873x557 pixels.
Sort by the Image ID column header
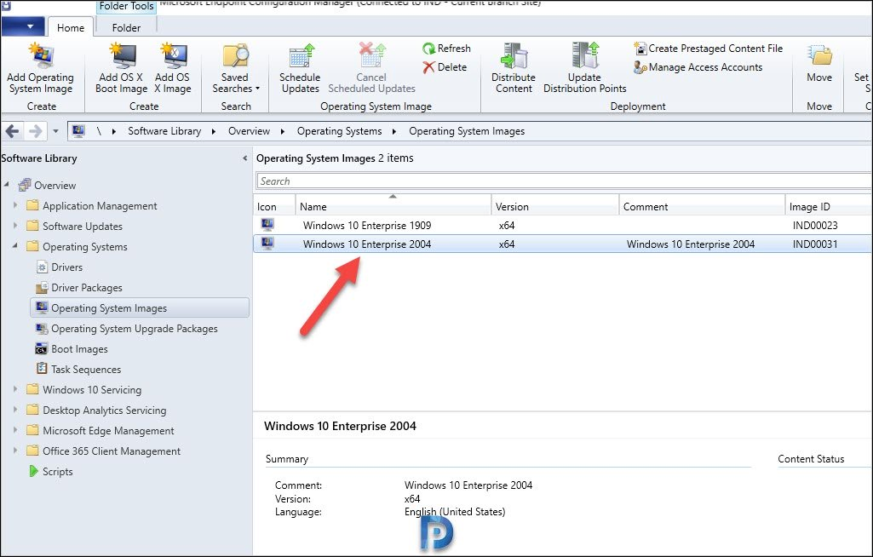tap(829, 206)
